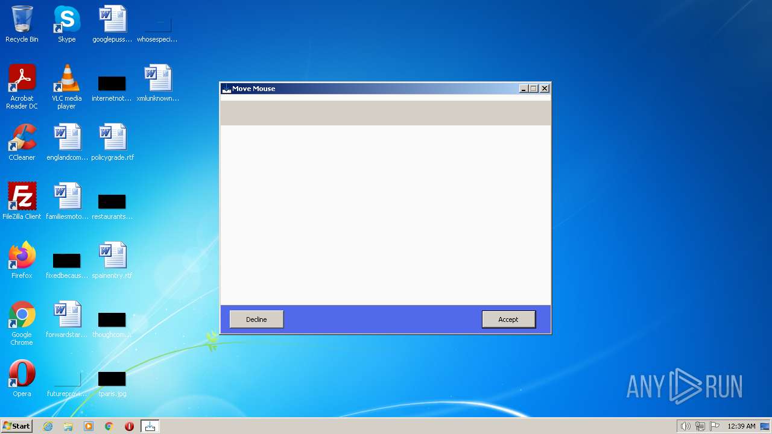This screenshot has width=772, height=434.
Task: Click the Accept button in Move Mouse
Action: 508,319
